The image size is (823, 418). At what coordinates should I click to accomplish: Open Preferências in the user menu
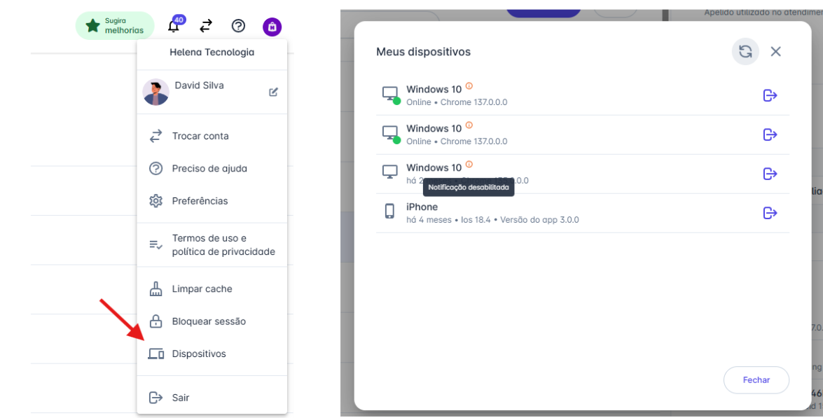(x=200, y=201)
